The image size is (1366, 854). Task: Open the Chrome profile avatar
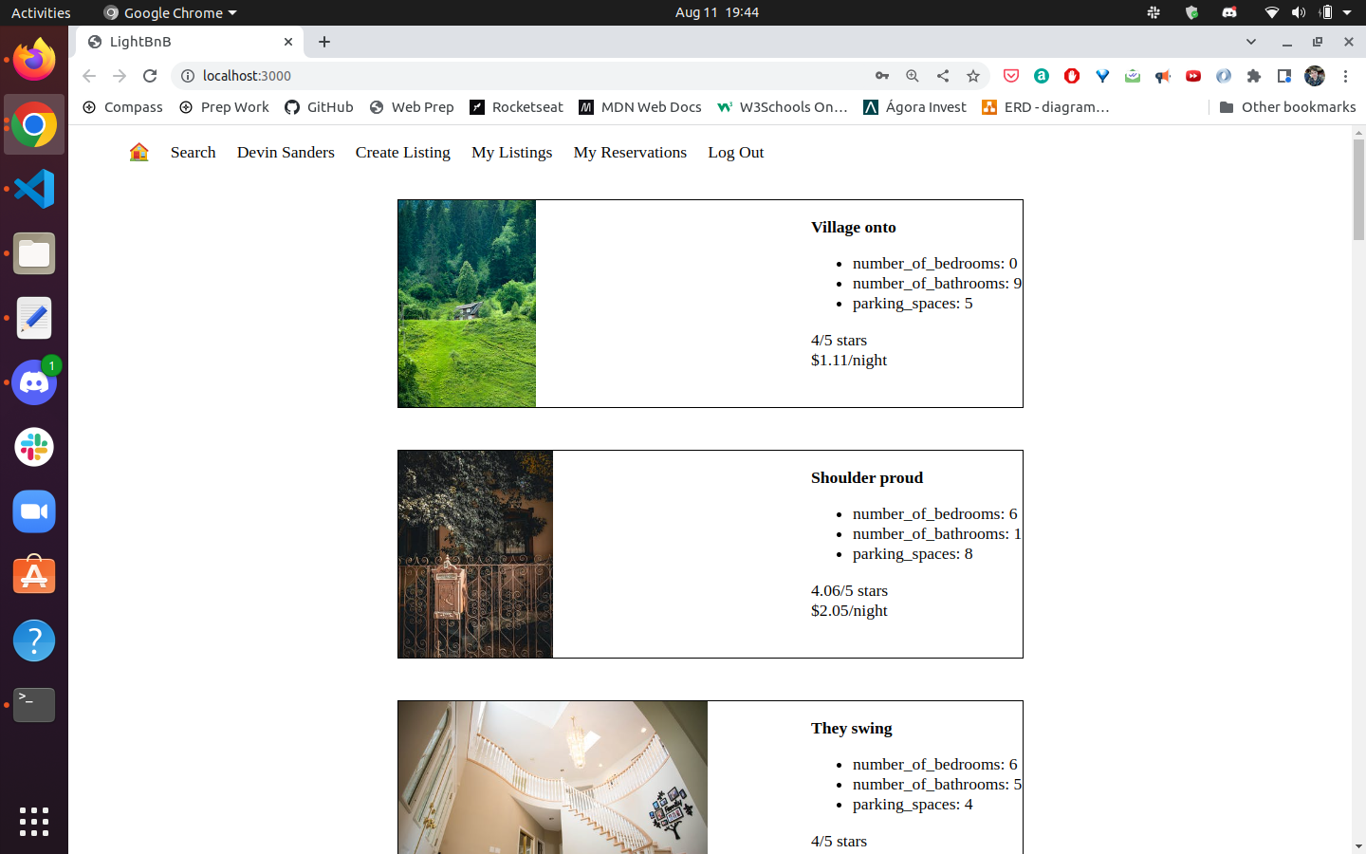[1315, 76]
